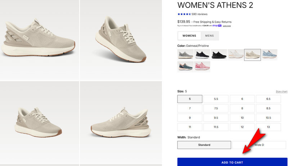
Task: Switch to the WOMENS tab
Action: 189,36
